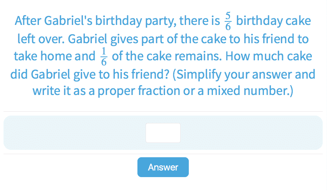Click the words "your answer" in the instructions
The height and width of the screenshot is (195, 327).
click(259, 74)
